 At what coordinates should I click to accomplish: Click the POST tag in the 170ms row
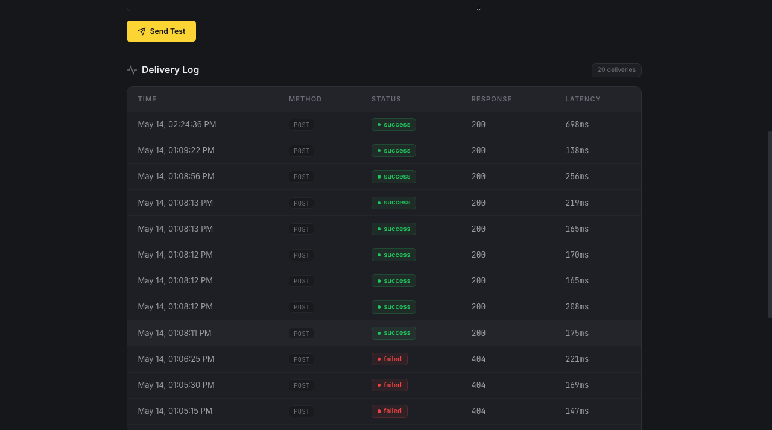[302, 255]
